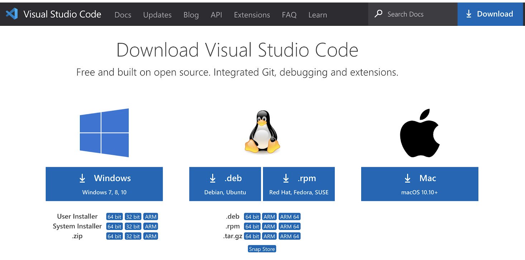Select Linux .rpm 64 bit
The height and width of the screenshot is (260, 525).
pos(252,226)
